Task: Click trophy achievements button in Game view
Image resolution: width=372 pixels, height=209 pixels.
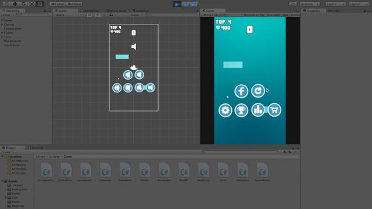Action: point(241,110)
